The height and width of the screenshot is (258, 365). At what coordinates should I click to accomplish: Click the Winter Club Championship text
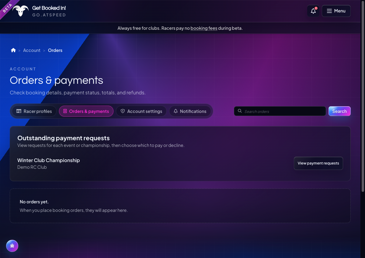pos(49,160)
